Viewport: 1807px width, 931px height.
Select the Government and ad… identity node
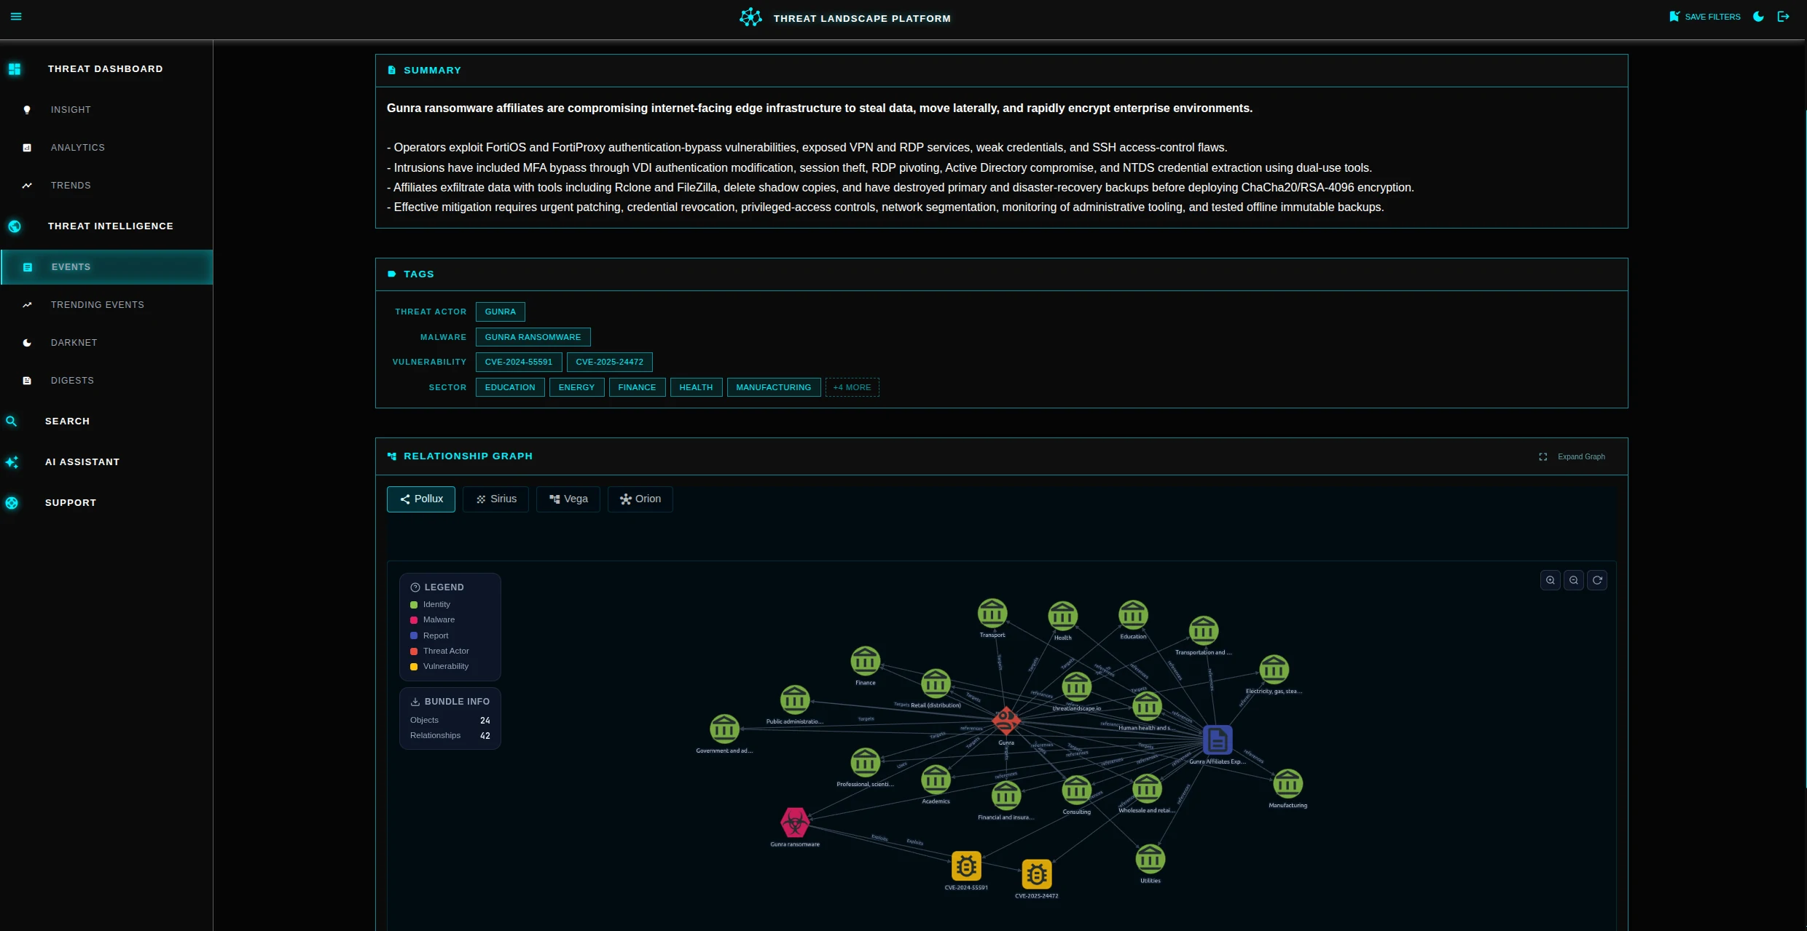(724, 729)
